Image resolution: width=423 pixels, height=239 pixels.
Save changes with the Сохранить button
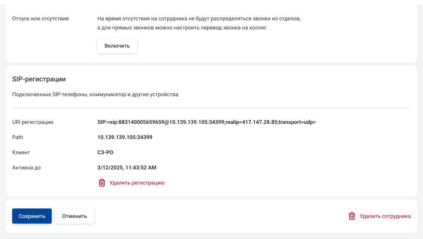pos(32,216)
